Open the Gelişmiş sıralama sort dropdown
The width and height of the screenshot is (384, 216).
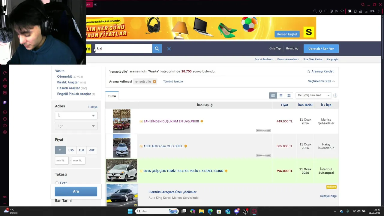(x=313, y=95)
